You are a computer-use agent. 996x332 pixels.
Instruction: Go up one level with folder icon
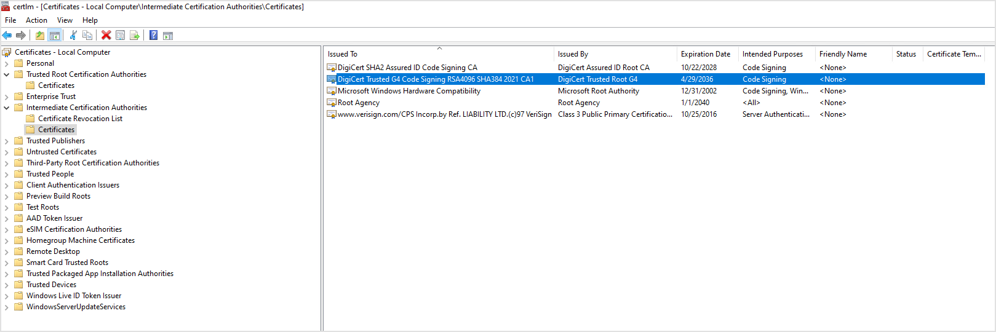(40, 36)
